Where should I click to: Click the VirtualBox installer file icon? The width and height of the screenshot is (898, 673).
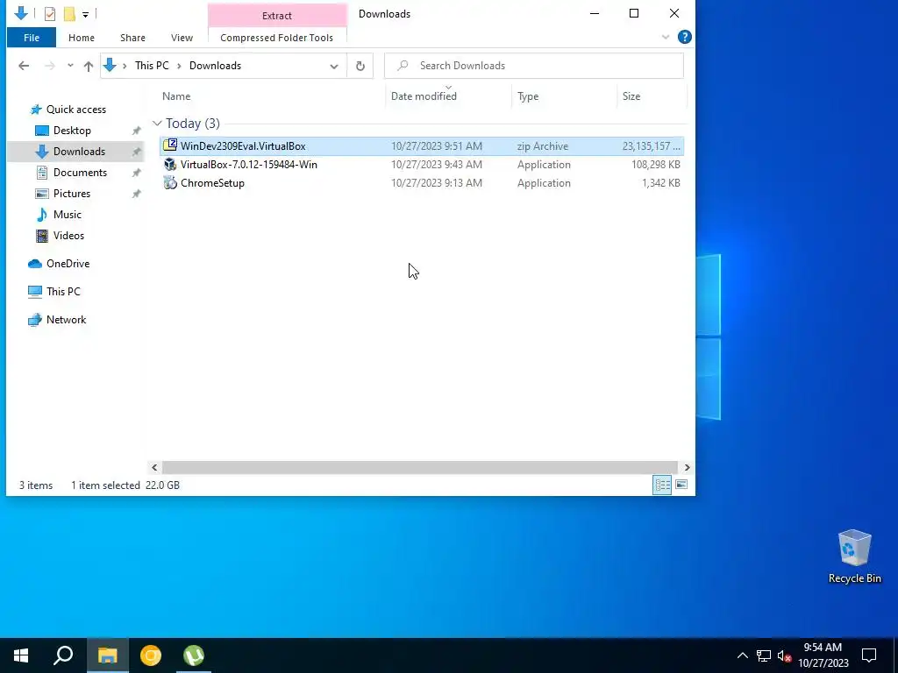(170, 164)
